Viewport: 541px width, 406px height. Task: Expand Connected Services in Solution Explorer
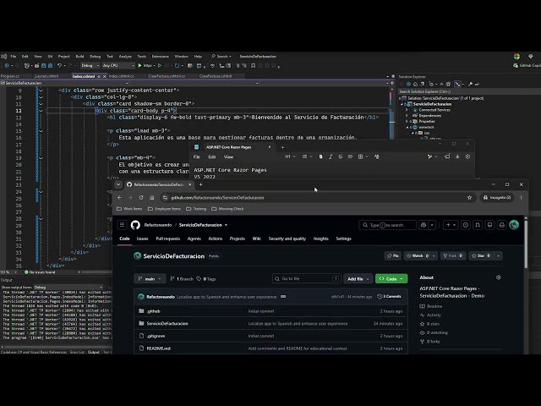click(x=407, y=110)
